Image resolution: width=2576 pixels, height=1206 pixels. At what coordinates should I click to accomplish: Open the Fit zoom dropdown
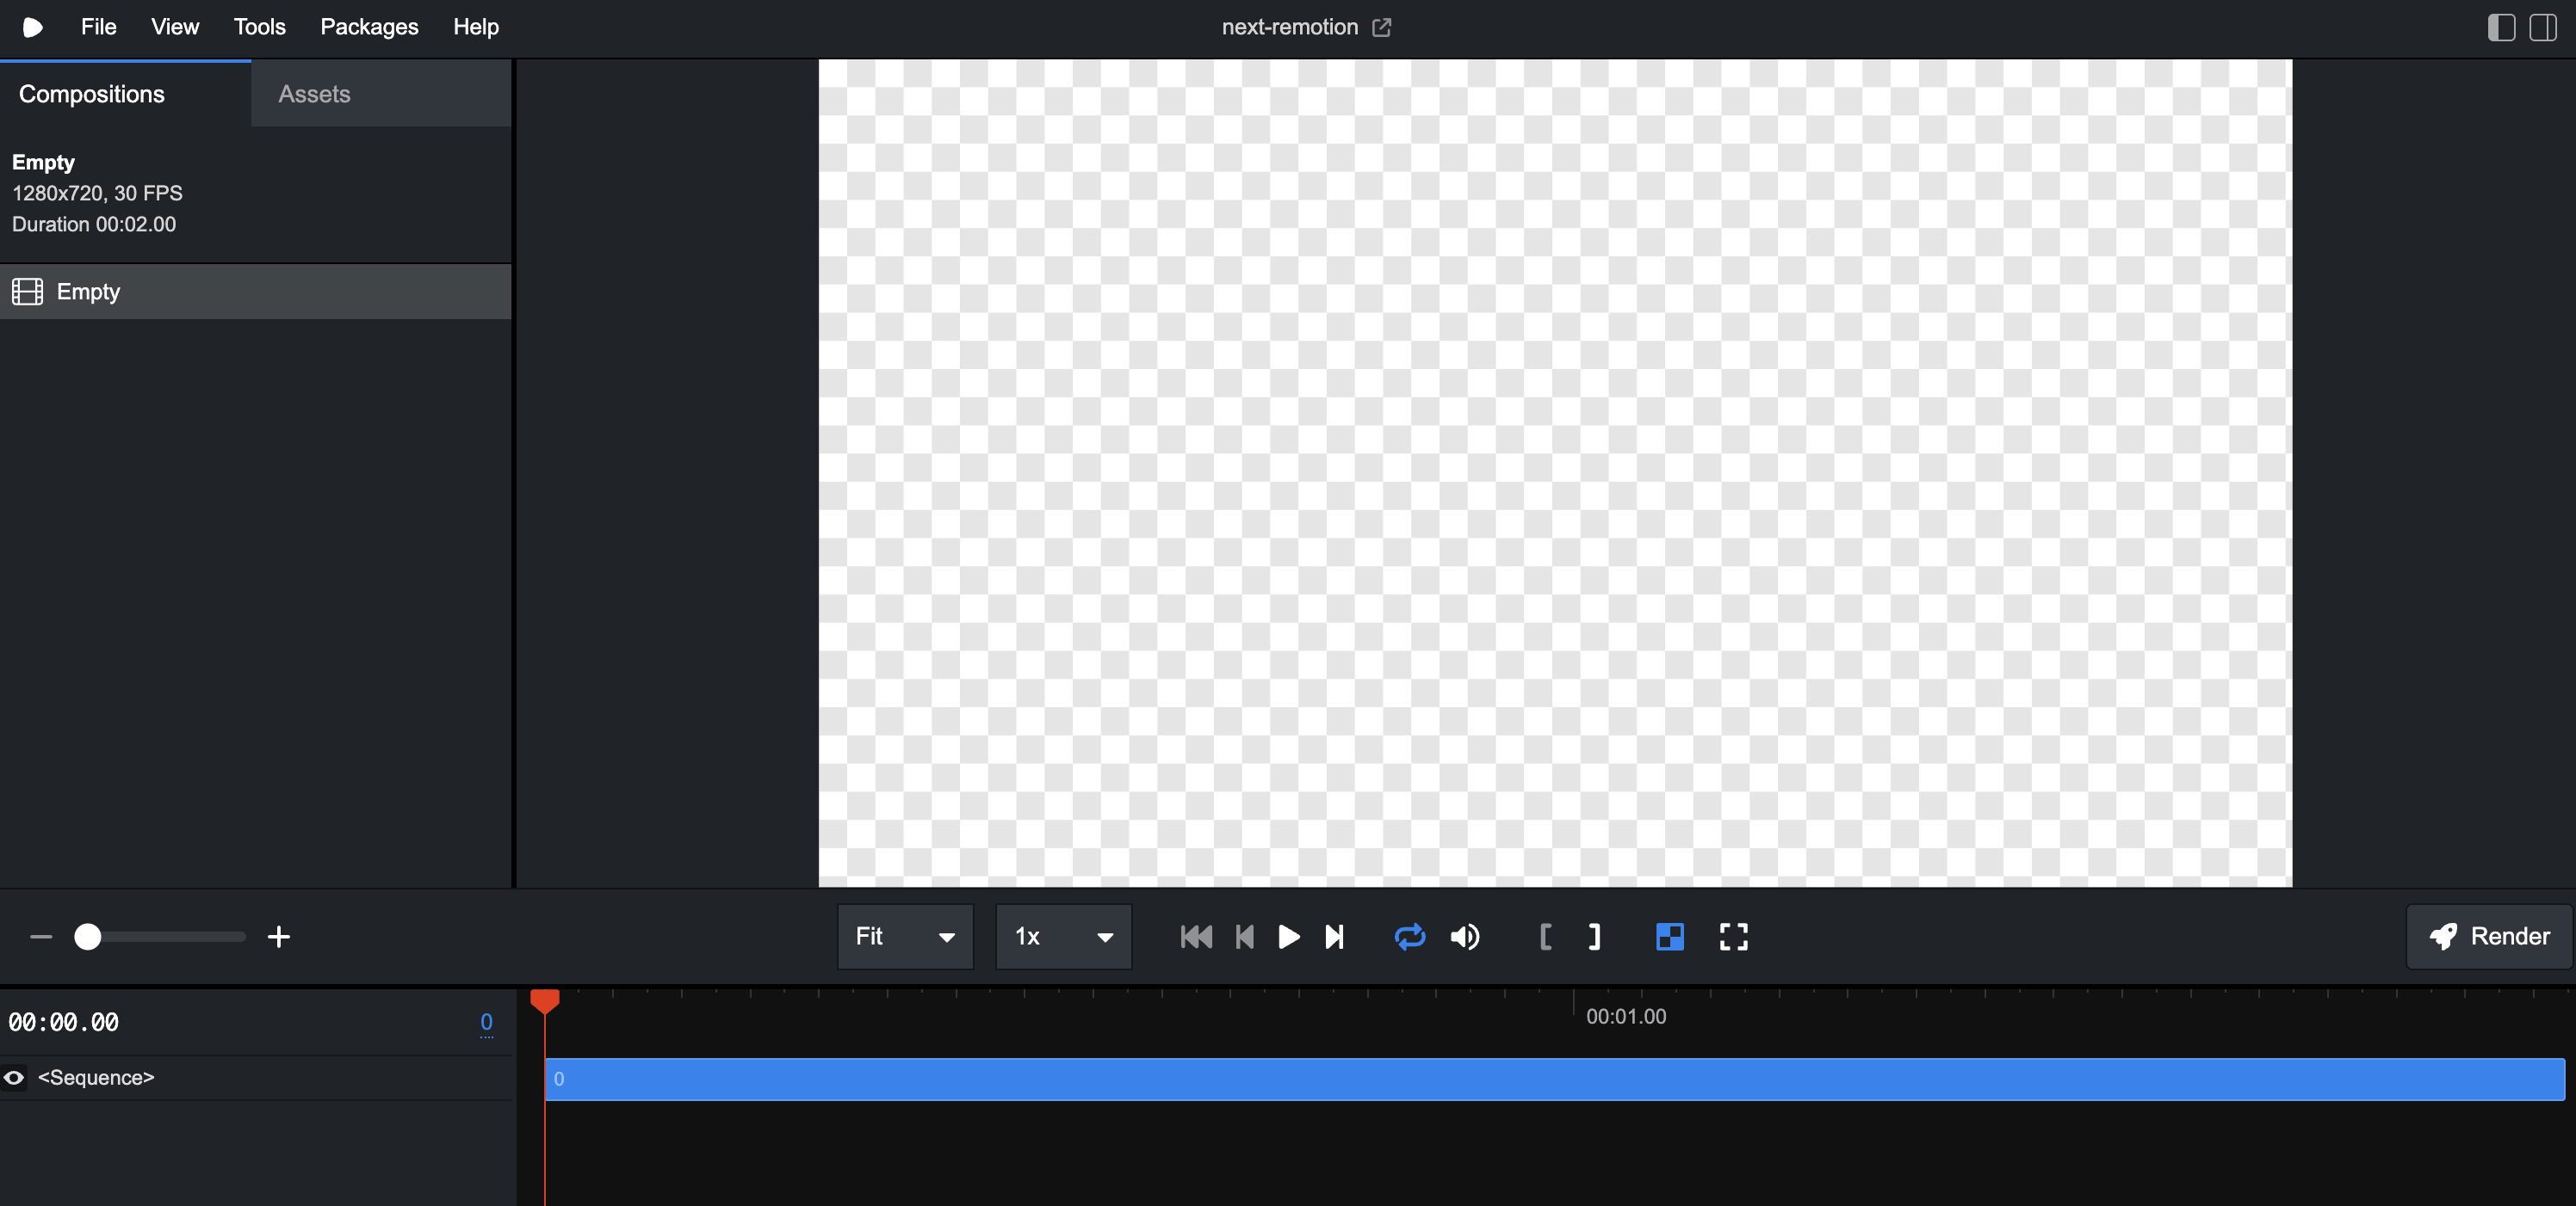[x=904, y=936]
